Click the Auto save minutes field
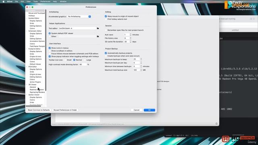 127,35
